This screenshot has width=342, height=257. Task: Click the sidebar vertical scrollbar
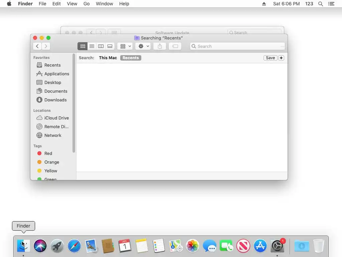click(74, 103)
